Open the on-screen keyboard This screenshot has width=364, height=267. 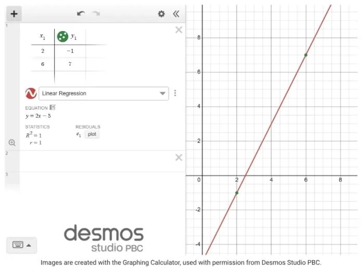pyautogui.click(x=22, y=245)
